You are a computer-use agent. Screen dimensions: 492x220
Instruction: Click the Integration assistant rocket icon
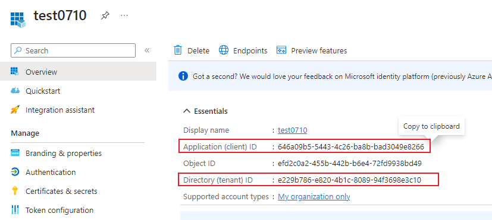(15, 110)
